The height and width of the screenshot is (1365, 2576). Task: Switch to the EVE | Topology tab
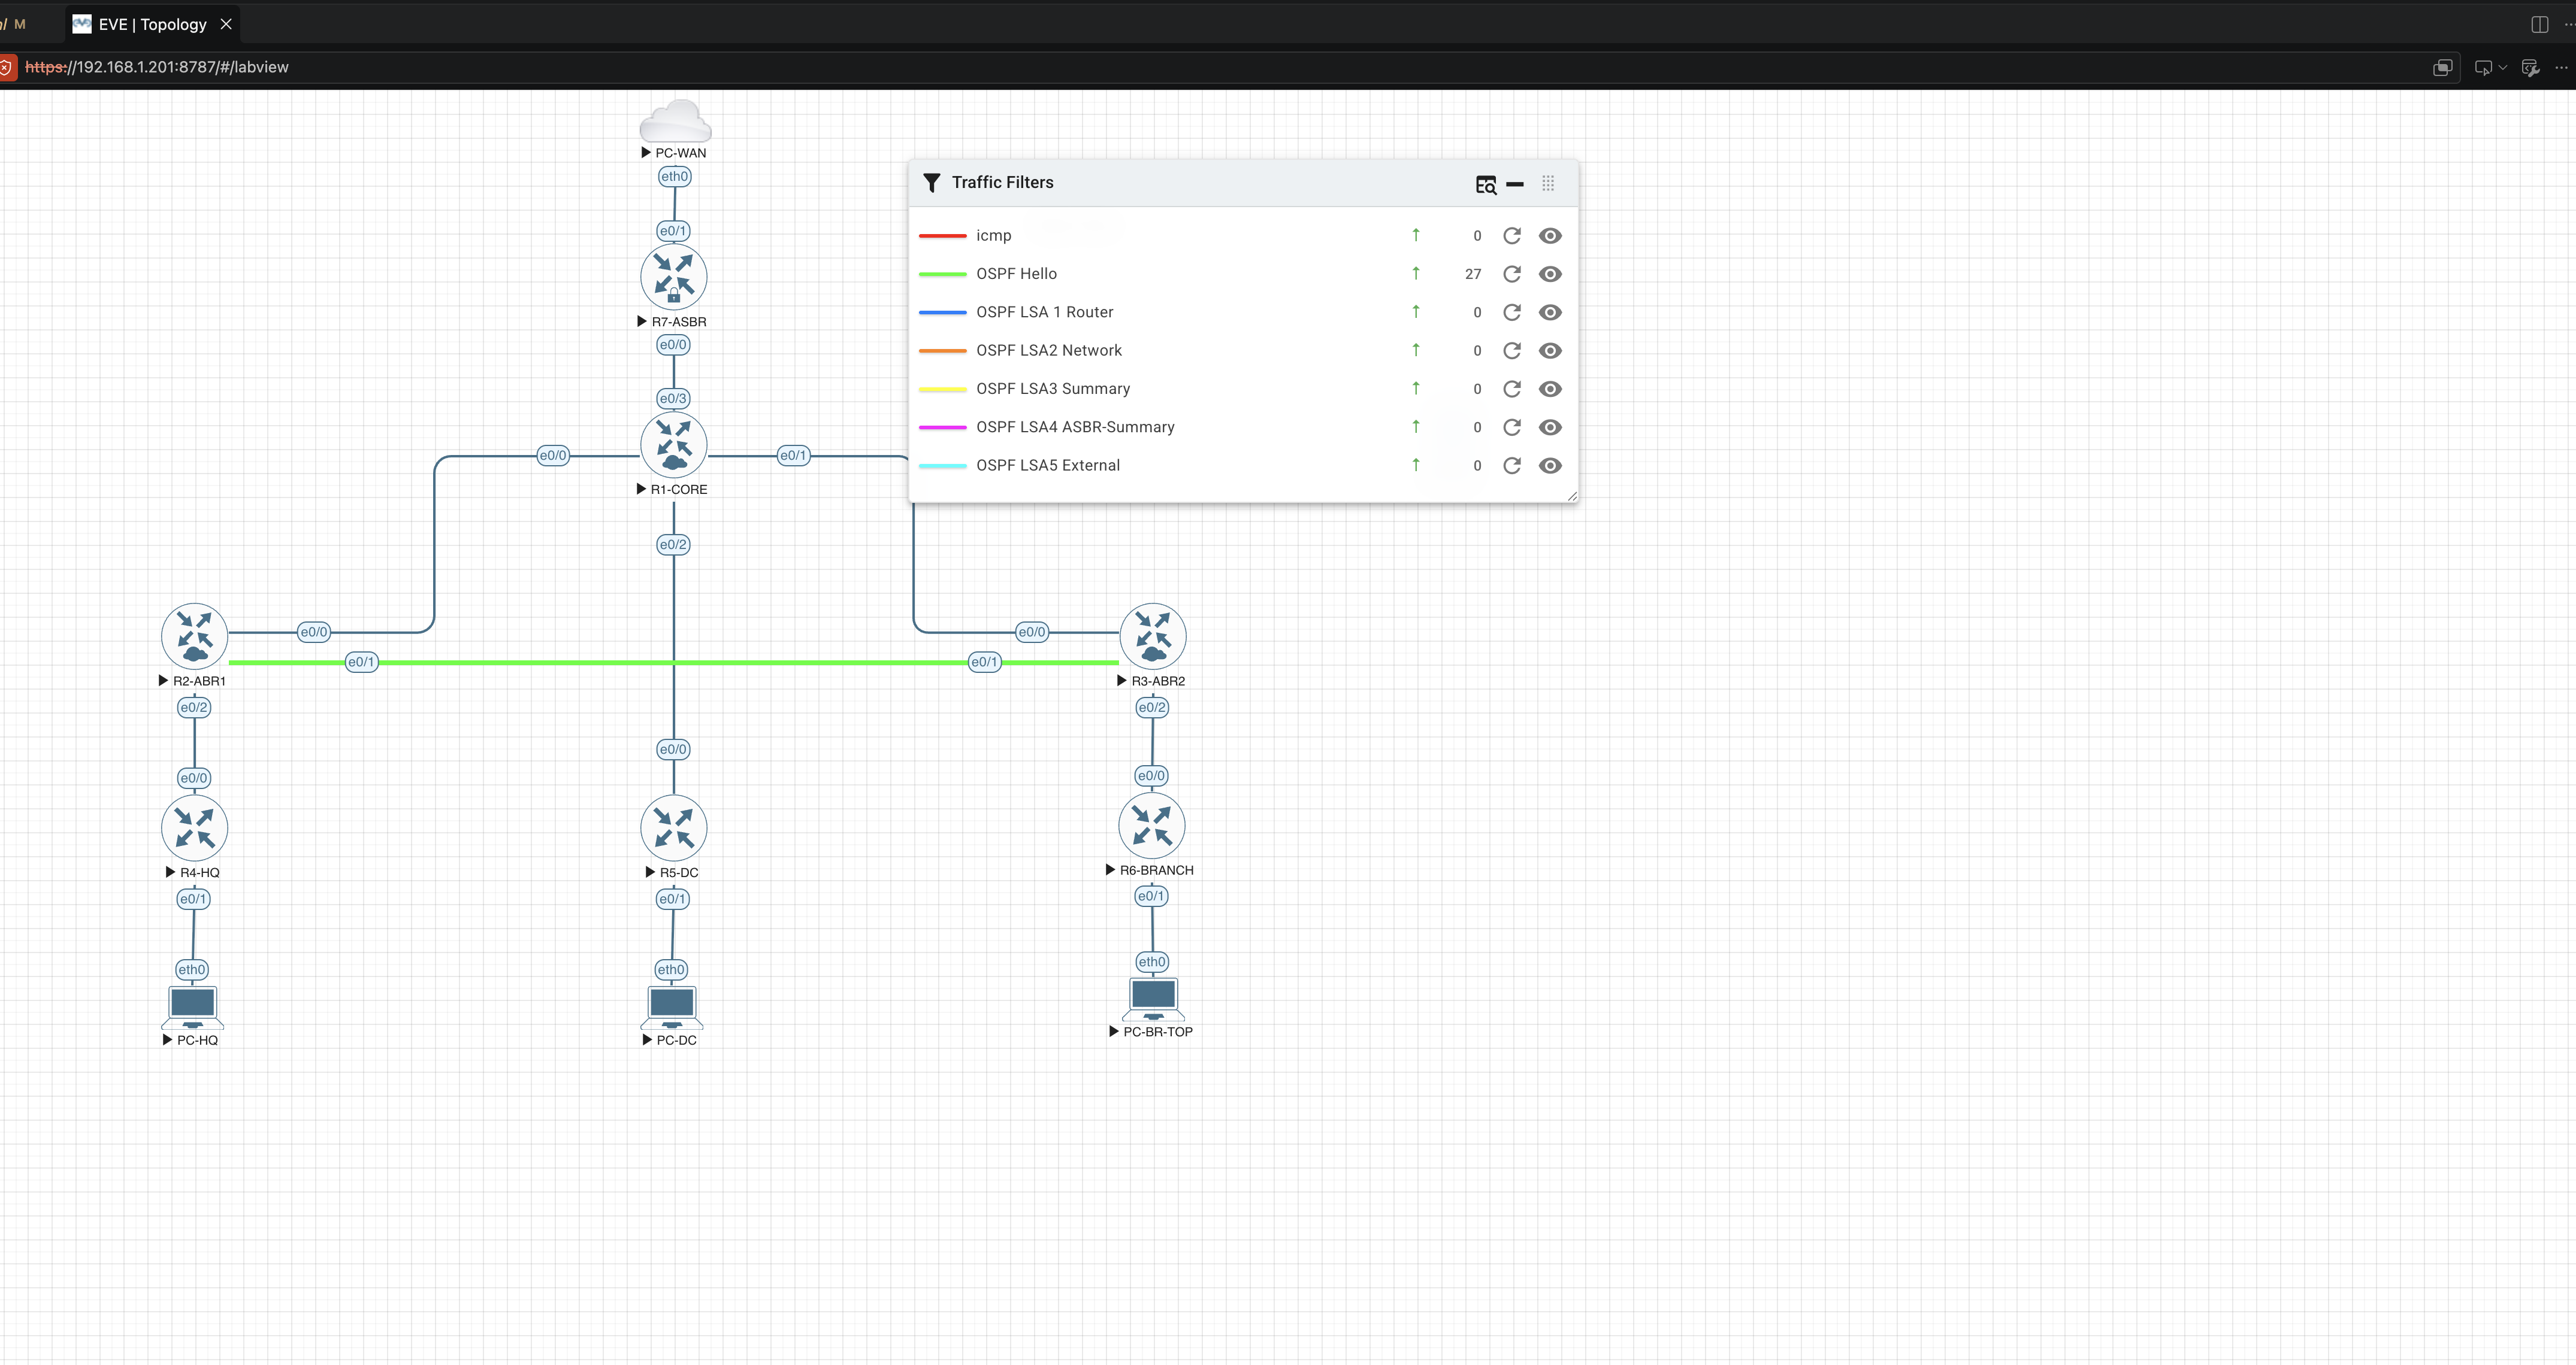pyautogui.click(x=152, y=24)
